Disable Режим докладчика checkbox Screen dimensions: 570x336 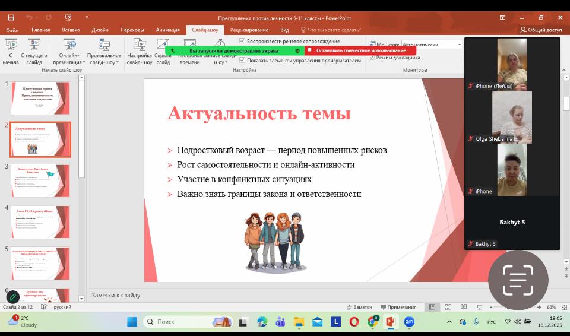tap(372, 58)
